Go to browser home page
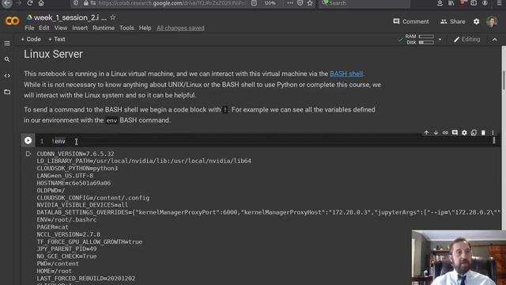 [41, 3]
